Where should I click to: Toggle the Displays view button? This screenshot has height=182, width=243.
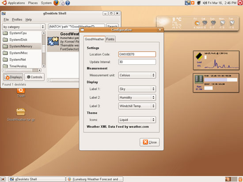click(x=13, y=77)
